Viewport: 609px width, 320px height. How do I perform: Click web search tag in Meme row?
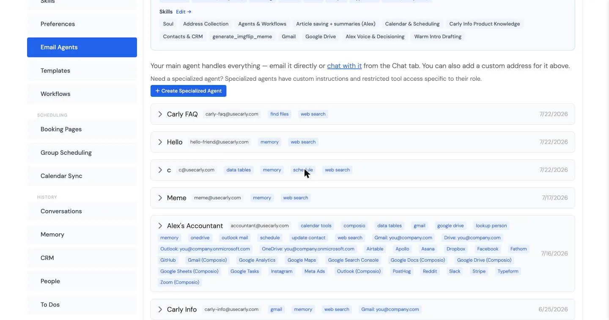pyautogui.click(x=296, y=198)
